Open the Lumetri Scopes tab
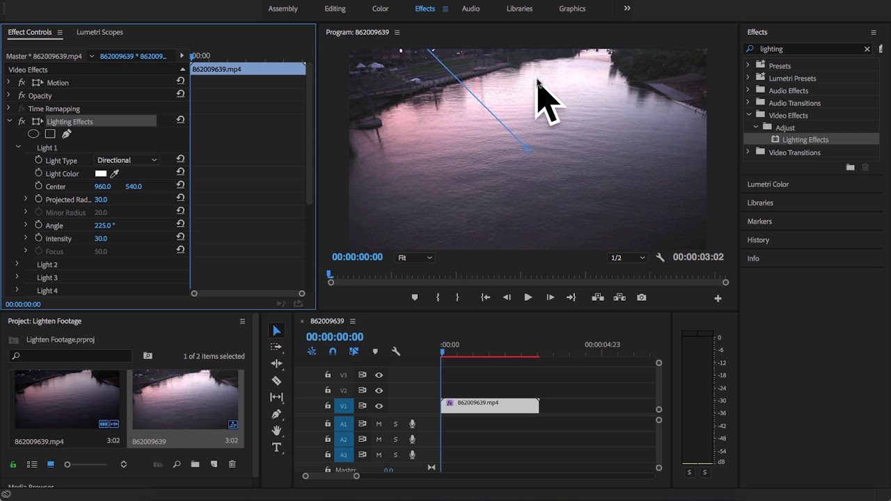891x501 pixels. [100, 32]
